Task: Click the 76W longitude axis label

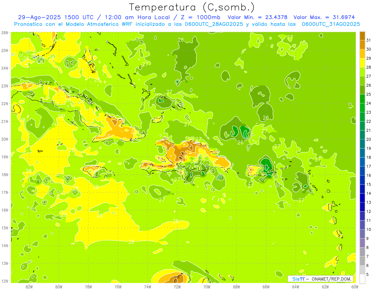Action: click(x=118, y=287)
